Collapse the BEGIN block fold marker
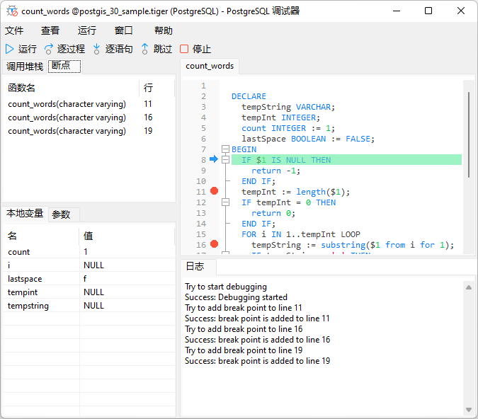 pos(226,149)
